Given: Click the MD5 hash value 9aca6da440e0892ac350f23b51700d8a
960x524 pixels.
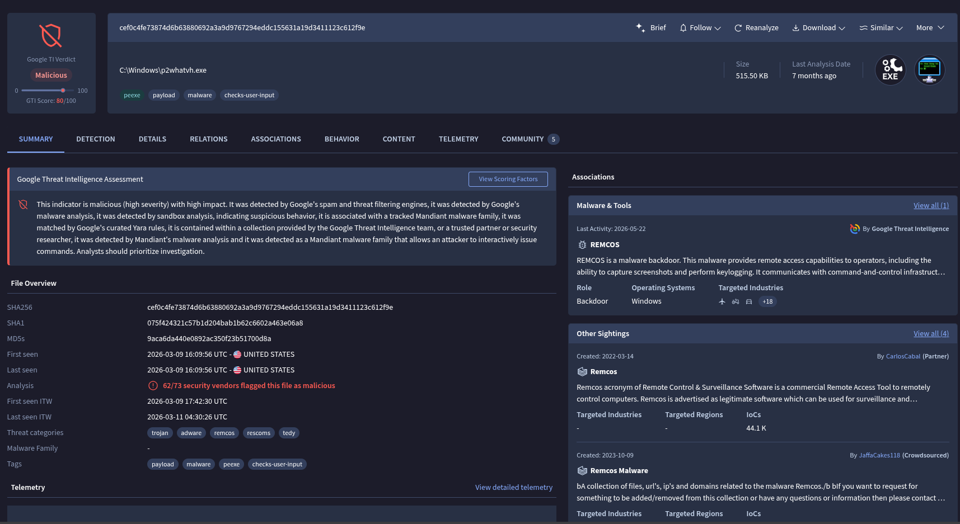Looking at the screenshot, I should coord(209,339).
